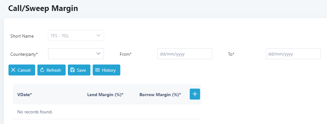
Task: Click the Lend Margin (%) column header
Action: tap(106, 95)
